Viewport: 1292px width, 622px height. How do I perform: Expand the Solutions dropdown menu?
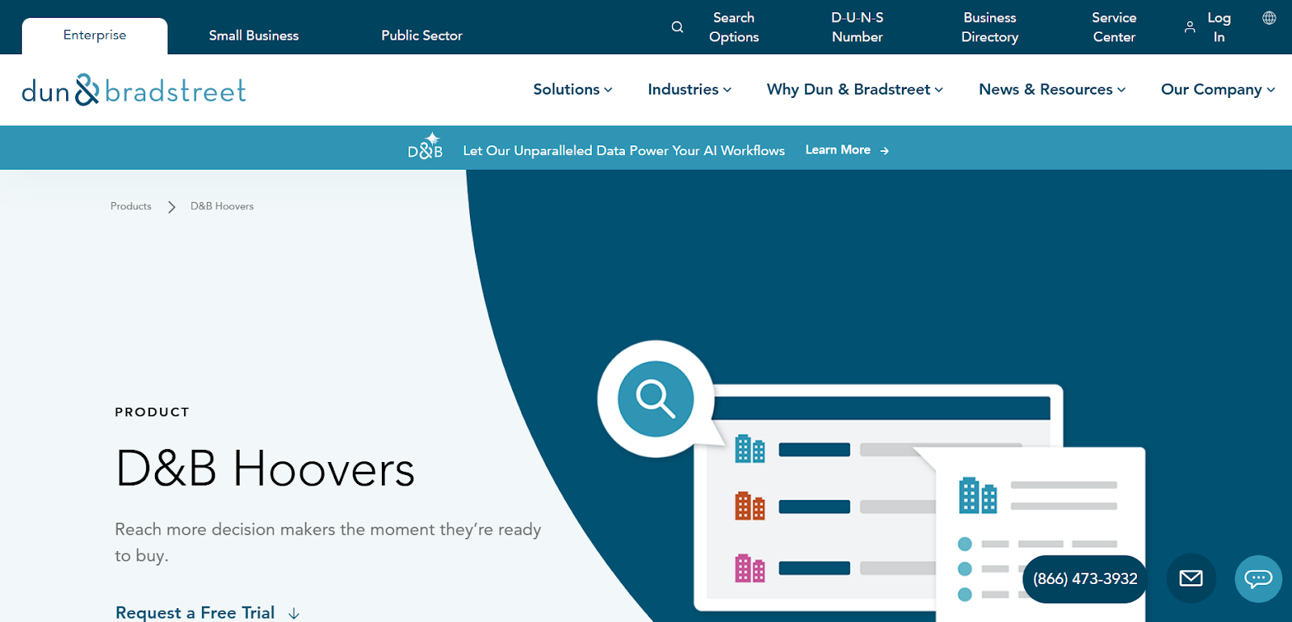[x=573, y=90]
